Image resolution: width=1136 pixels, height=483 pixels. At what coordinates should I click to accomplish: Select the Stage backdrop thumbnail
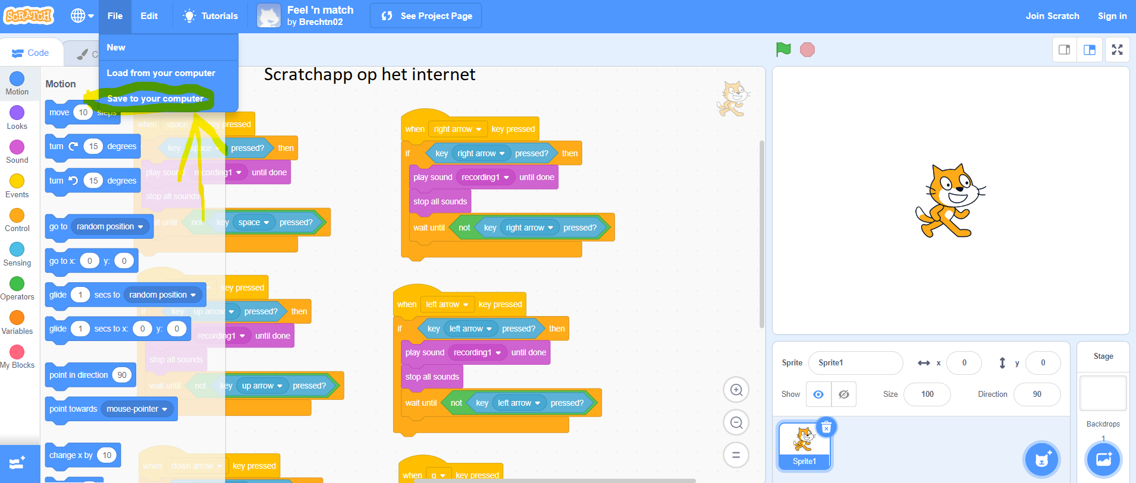(x=1103, y=393)
